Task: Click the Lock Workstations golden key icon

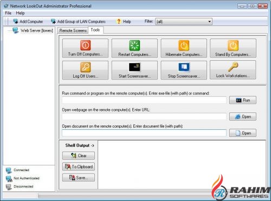Action: (233, 67)
